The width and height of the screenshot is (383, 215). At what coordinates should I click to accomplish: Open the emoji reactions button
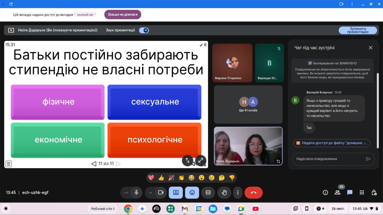tap(192, 193)
